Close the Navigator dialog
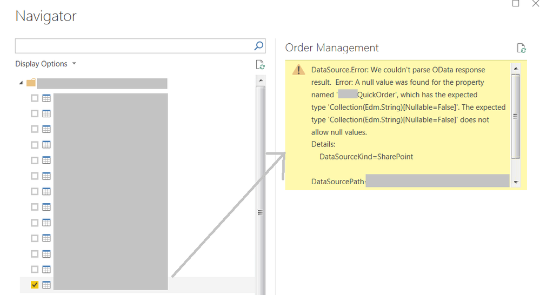This screenshot has height=295, width=540. point(536,3)
